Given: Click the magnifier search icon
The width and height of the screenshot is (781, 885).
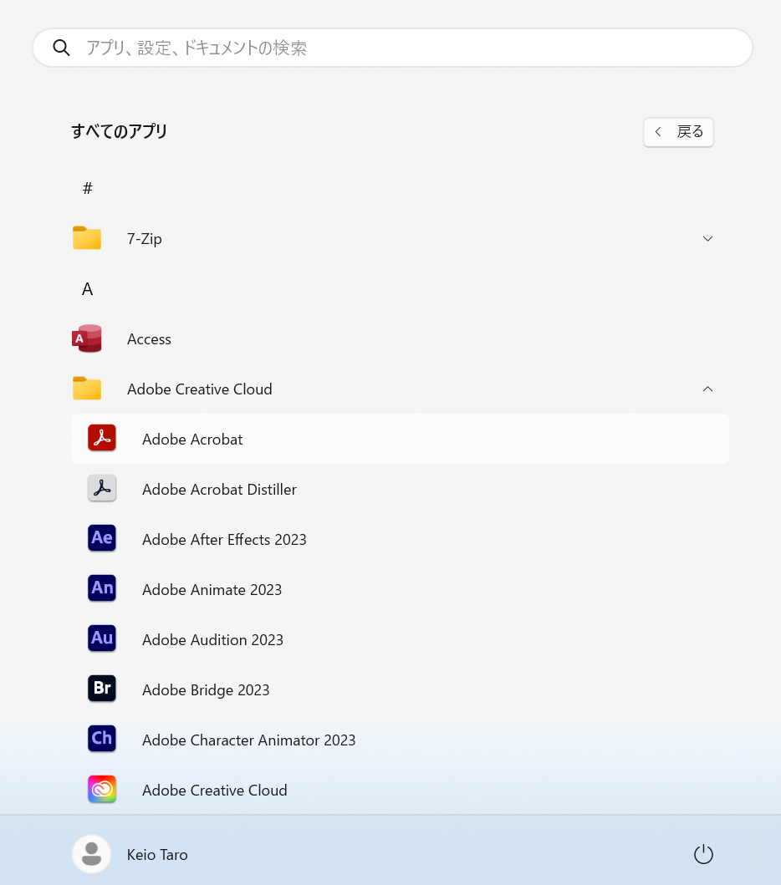Looking at the screenshot, I should click(61, 48).
